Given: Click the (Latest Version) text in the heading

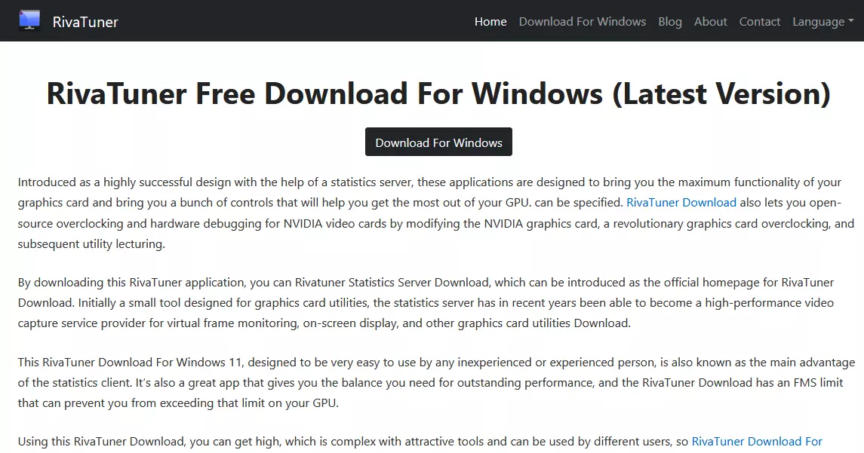Looking at the screenshot, I should point(721,93).
